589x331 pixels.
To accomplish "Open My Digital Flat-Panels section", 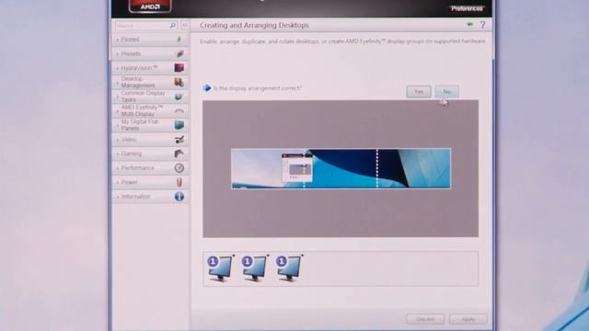I will (x=150, y=125).
